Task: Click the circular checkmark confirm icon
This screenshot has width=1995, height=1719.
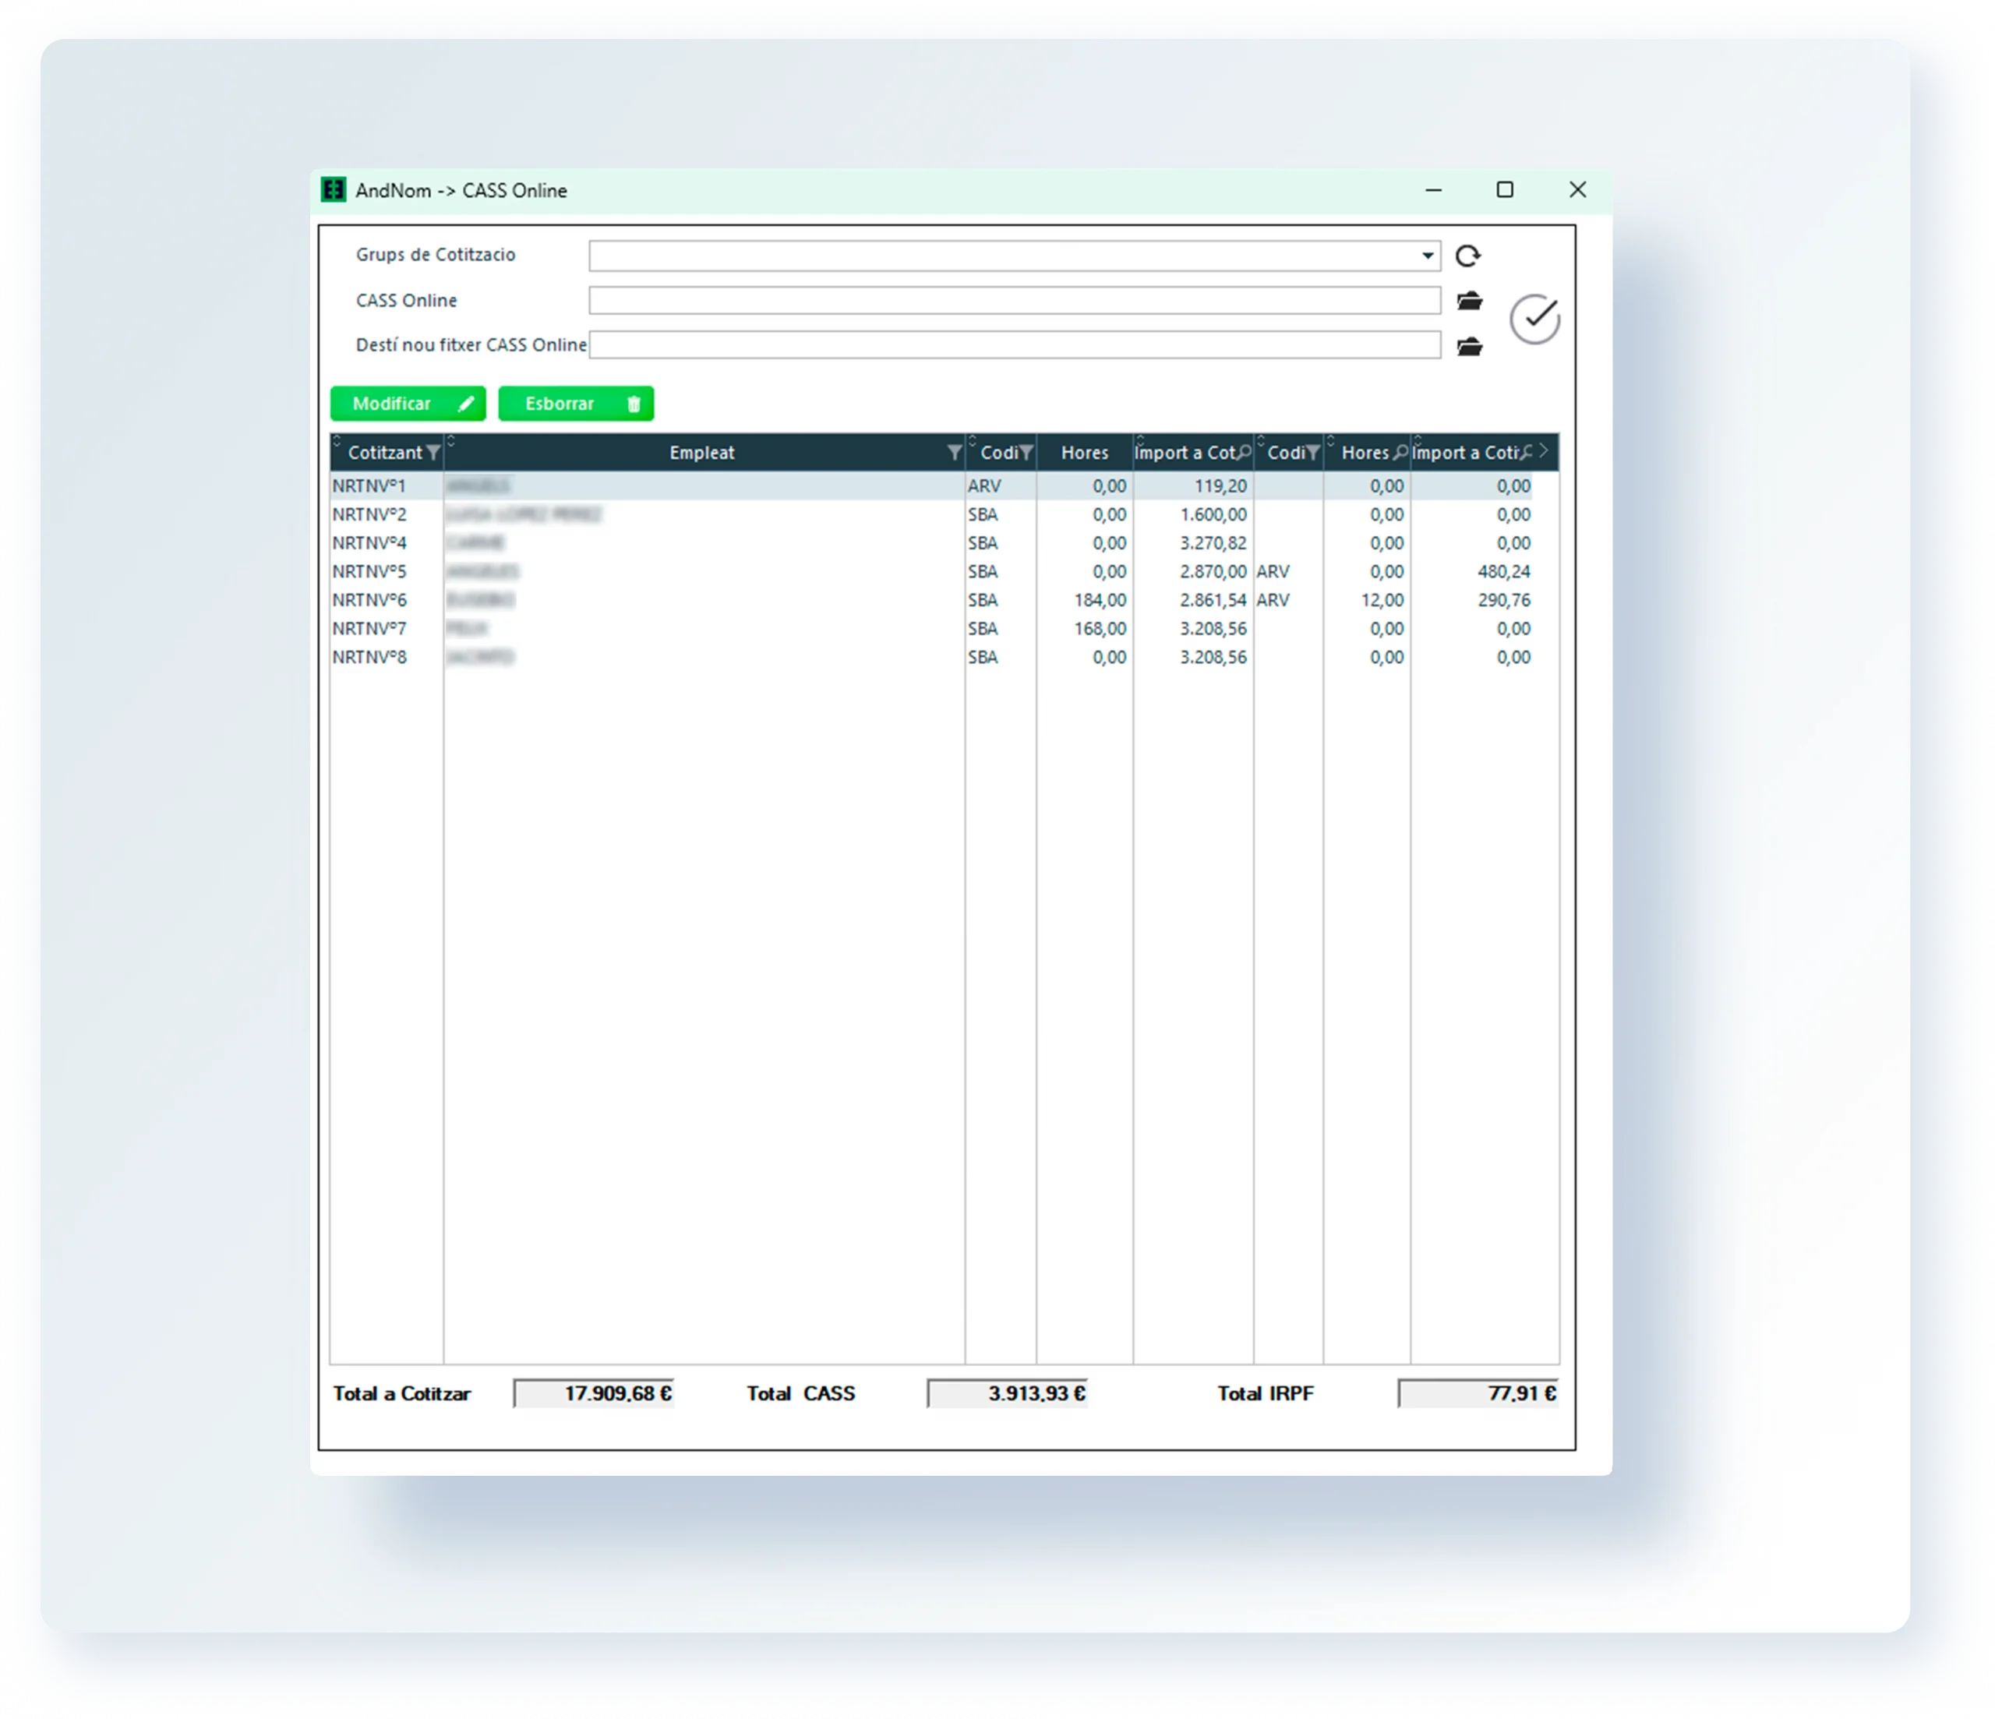Action: click(1534, 319)
